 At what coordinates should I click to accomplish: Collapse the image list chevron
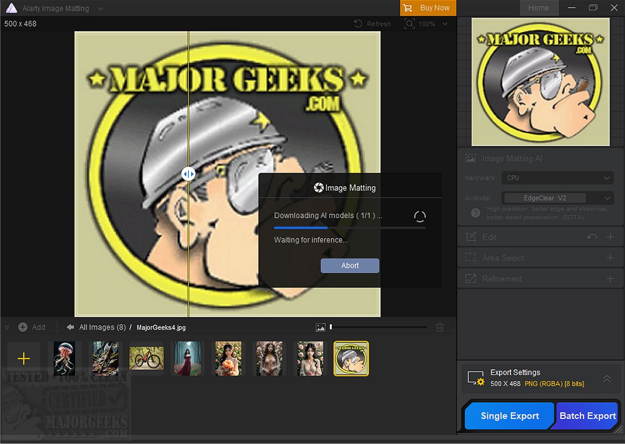[x=7, y=327]
